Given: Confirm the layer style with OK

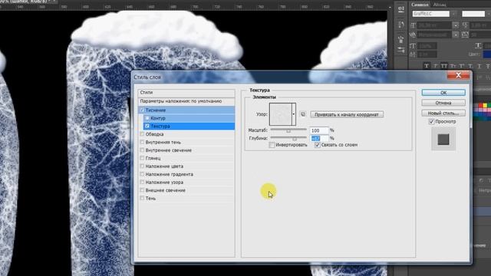Looking at the screenshot, I should [x=443, y=93].
